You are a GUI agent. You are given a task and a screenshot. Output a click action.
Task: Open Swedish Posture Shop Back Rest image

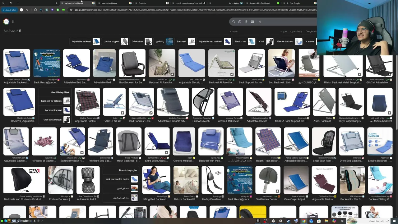click(x=324, y=141)
